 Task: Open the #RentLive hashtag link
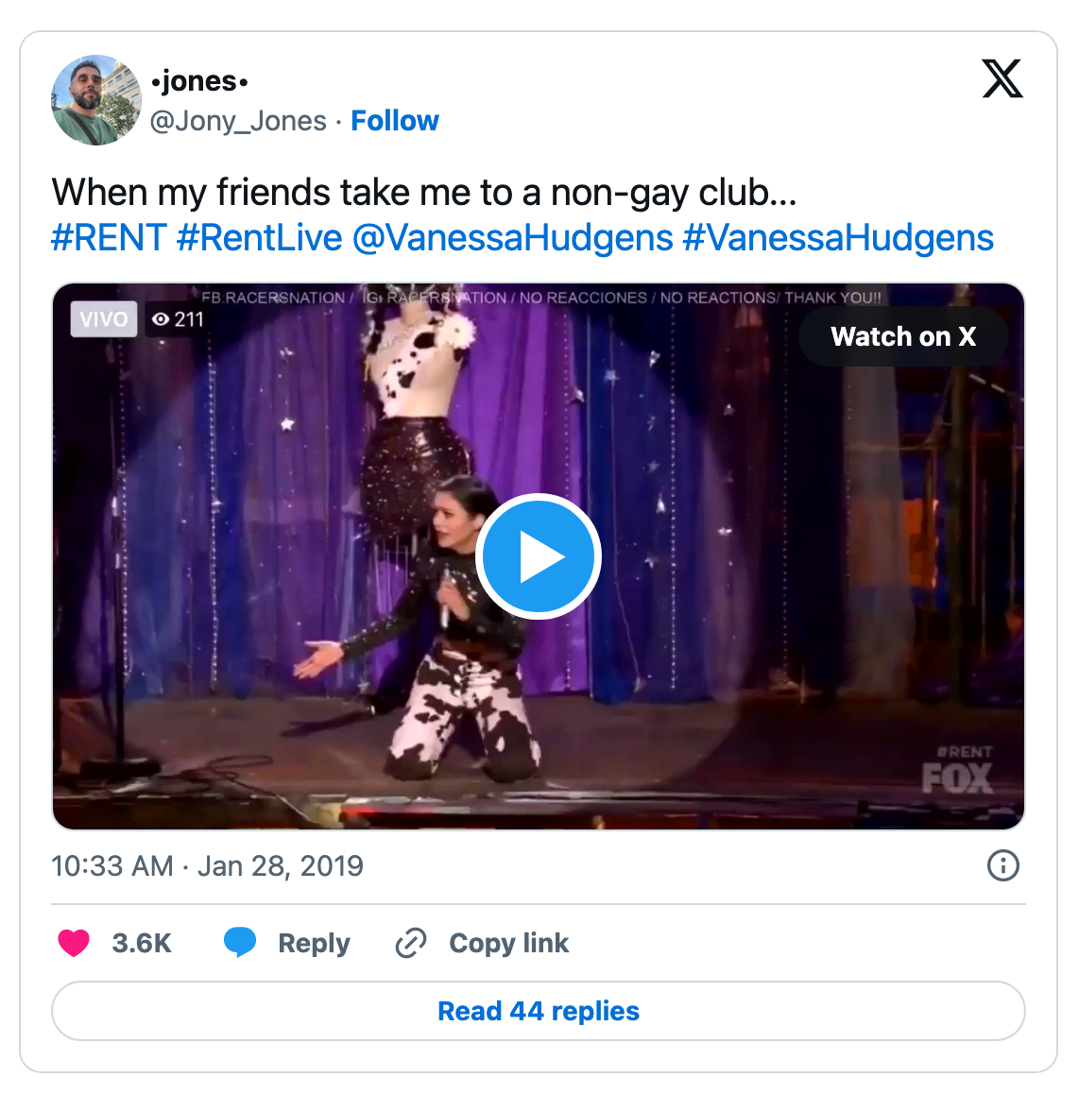point(259,238)
